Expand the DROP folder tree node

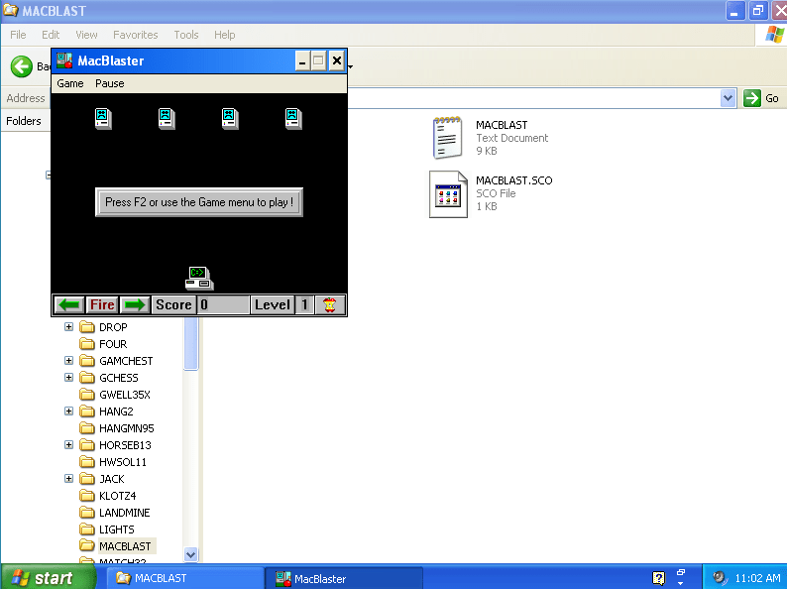click(x=69, y=327)
